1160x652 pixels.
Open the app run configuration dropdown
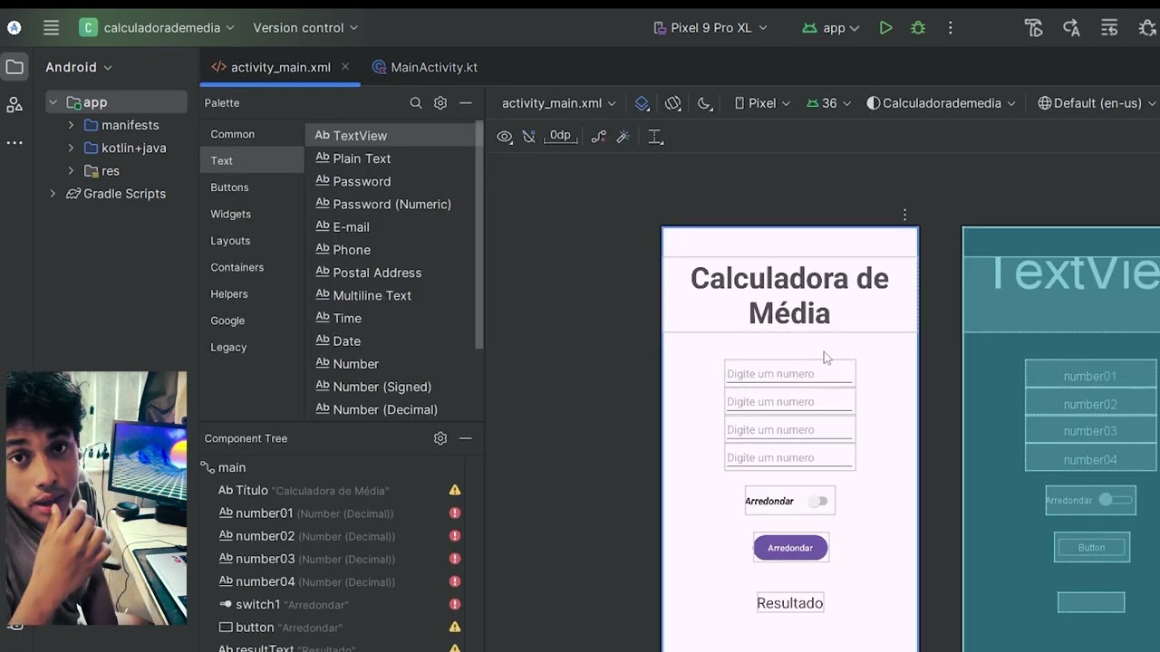(x=830, y=28)
